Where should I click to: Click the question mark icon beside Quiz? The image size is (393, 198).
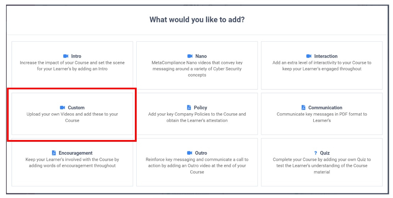[x=315, y=153]
